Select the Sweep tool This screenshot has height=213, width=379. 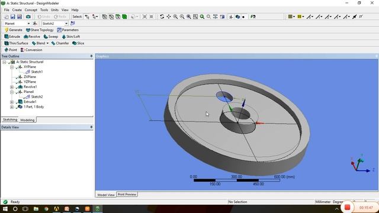pyautogui.click(x=51, y=37)
